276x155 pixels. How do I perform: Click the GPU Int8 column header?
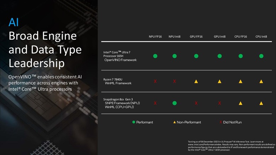tap(219, 36)
